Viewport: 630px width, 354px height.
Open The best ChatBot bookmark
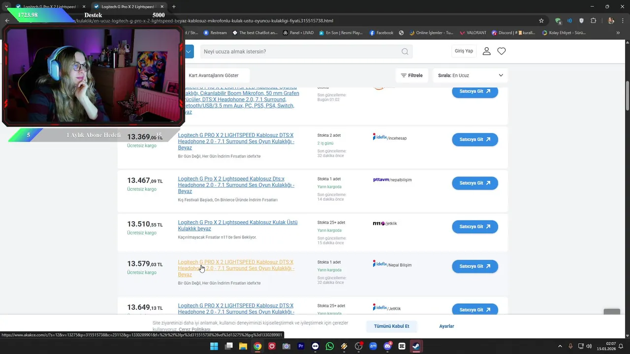(255, 33)
